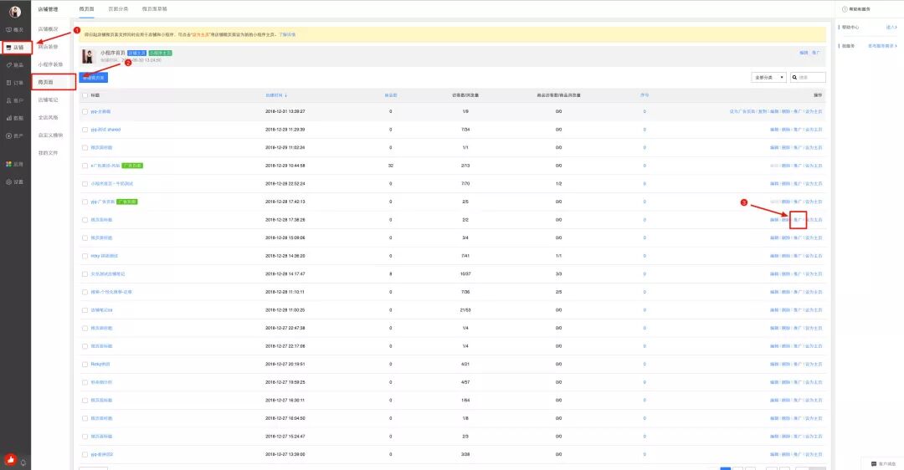Open the 订单 orders icon in sidebar
Viewport: 904px width, 470px height.
(8, 83)
